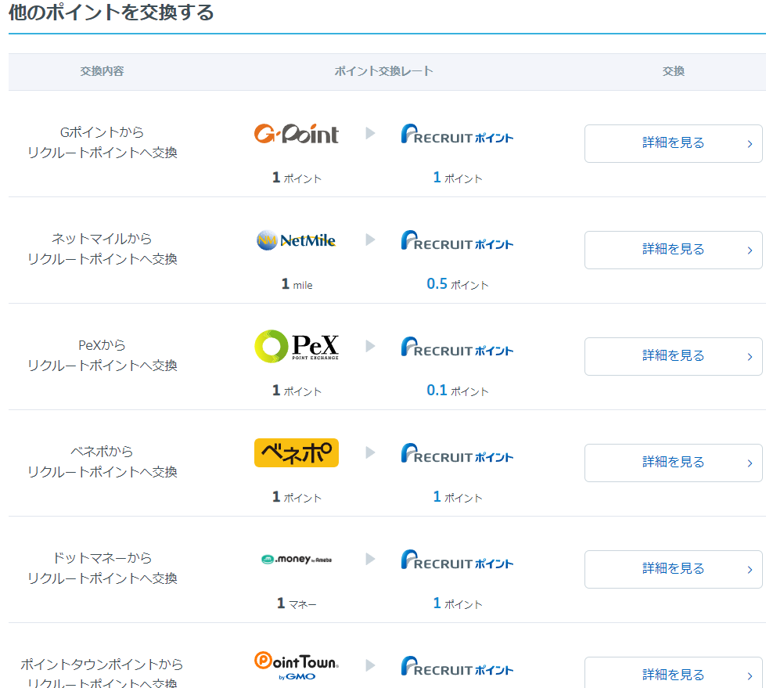The width and height of the screenshot is (766, 688).
Task: Open 詳細を見る for Gポイント exchange
Action: [x=673, y=143]
